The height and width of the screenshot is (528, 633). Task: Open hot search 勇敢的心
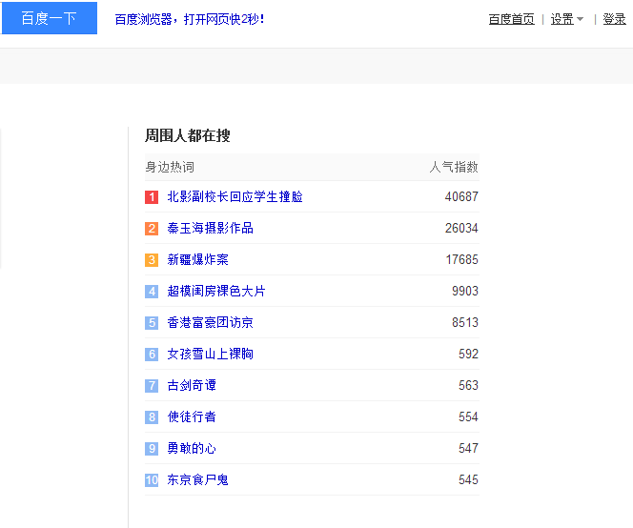pyautogui.click(x=192, y=449)
